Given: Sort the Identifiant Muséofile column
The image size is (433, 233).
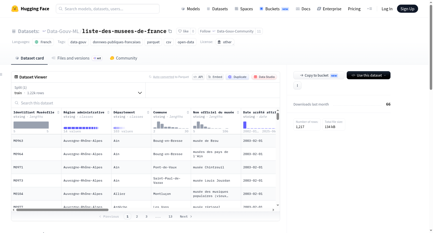Looking at the screenshot, I should point(58,112).
